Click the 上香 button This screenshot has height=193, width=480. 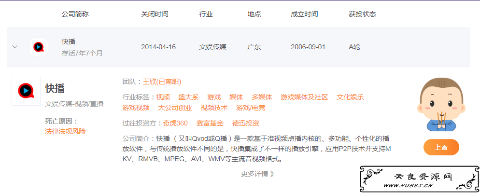[x=441, y=147]
